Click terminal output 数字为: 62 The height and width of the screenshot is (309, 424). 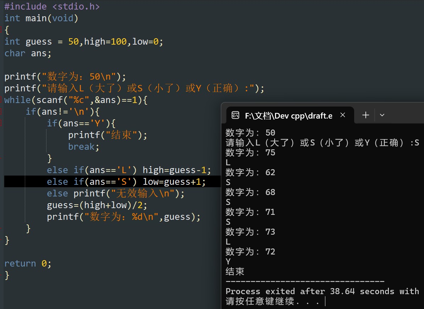click(250, 172)
